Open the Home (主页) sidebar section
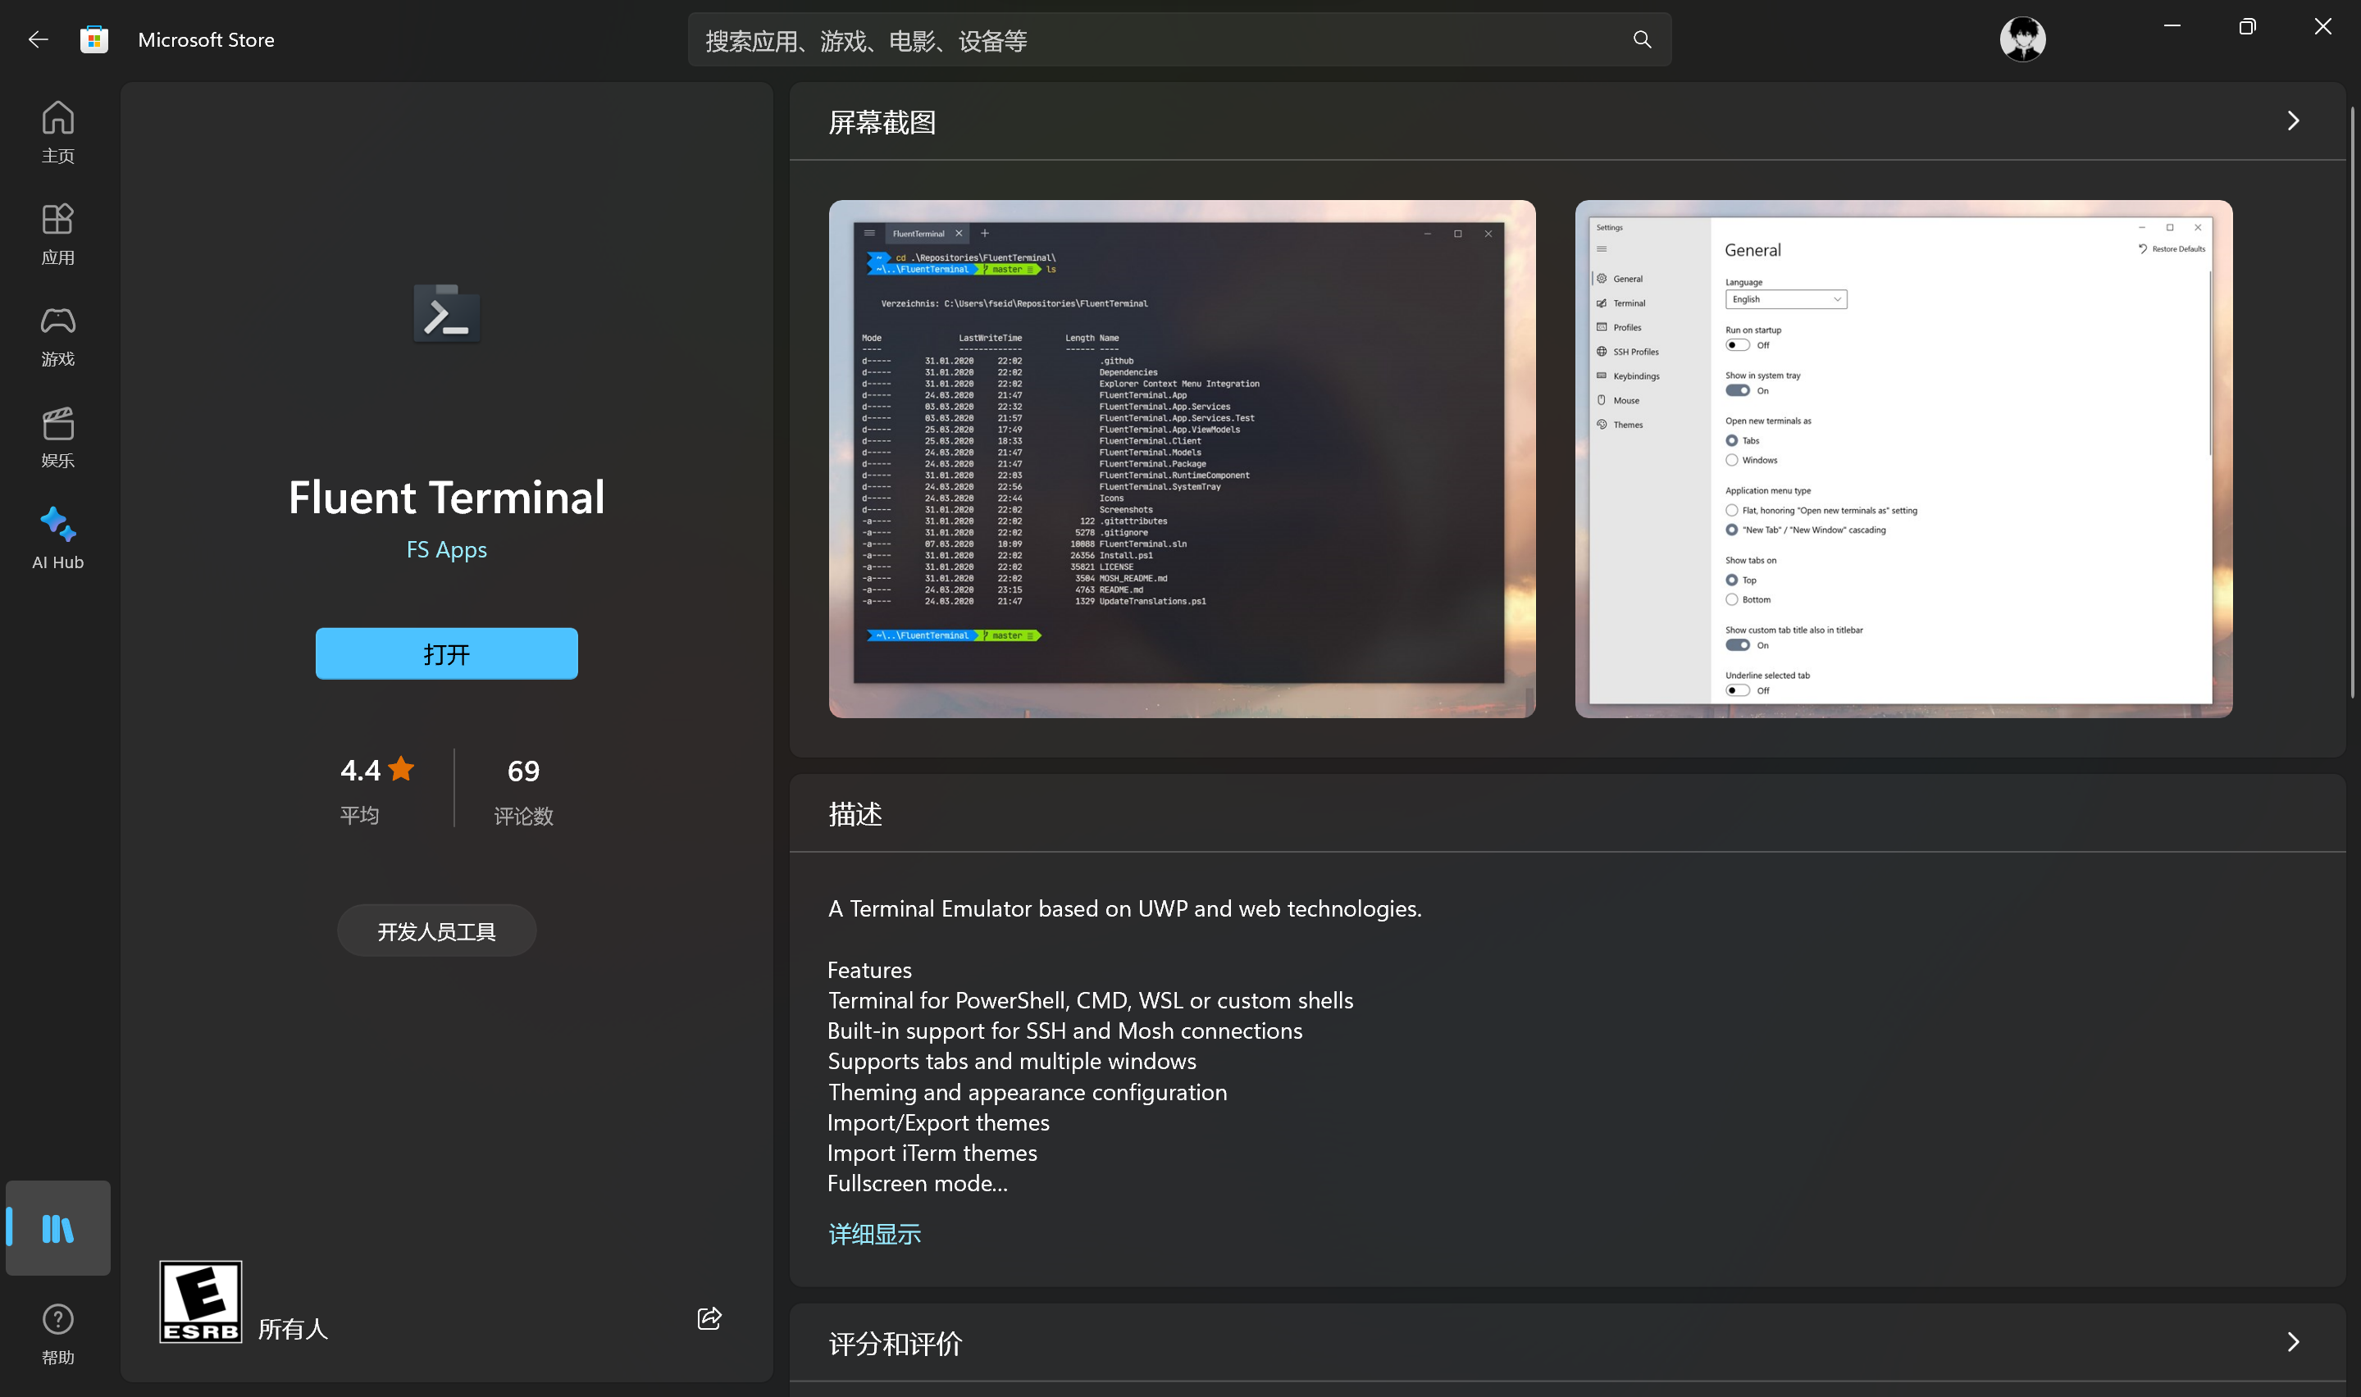The height and width of the screenshot is (1397, 2361). [x=57, y=132]
